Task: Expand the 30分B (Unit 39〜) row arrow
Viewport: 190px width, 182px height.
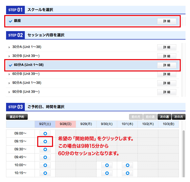Action: [9, 56]
